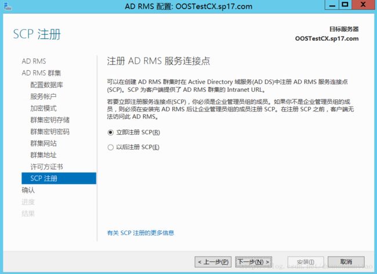Click the 下一步(N) next button
377x274 pixels.
coord(253,262)
